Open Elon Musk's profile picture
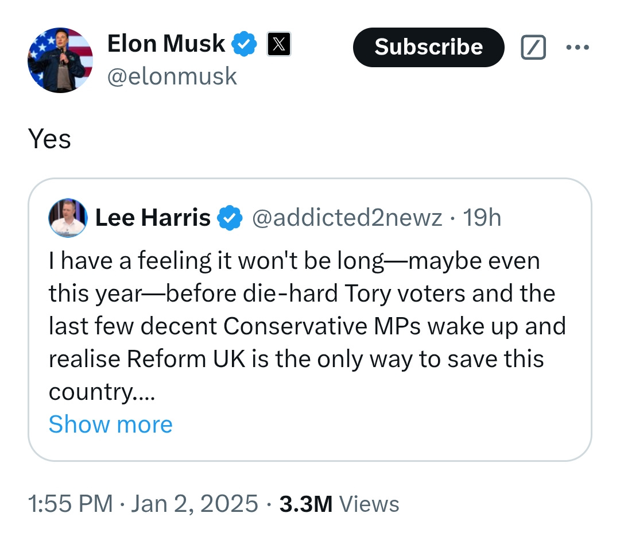This screenshot has width=620, height=536. tap(60, 60)
